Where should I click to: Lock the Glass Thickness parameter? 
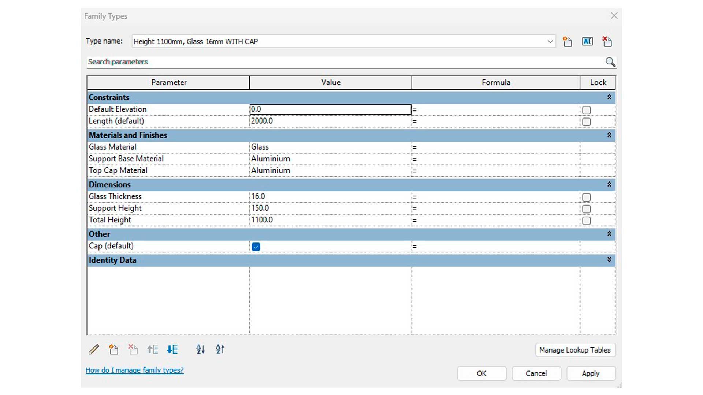587,197
